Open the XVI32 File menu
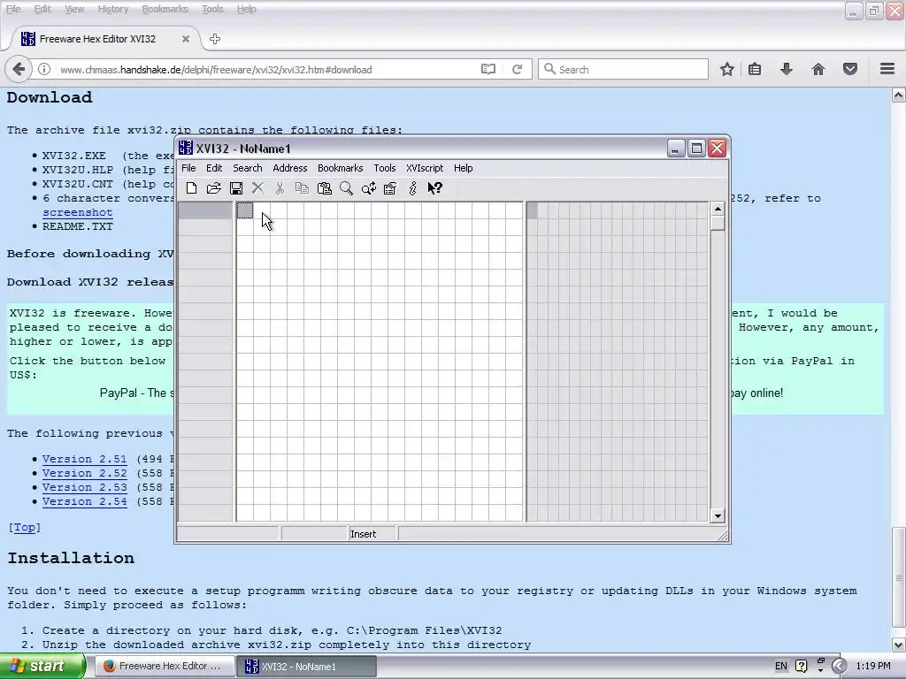The height and width of the screenshot is (679, 906). (x=188, y=168)
